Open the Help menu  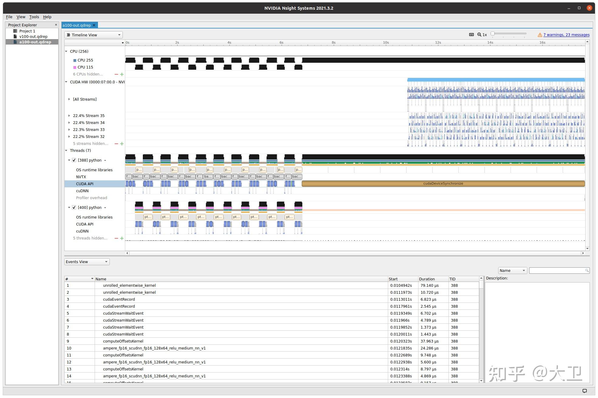47,17
